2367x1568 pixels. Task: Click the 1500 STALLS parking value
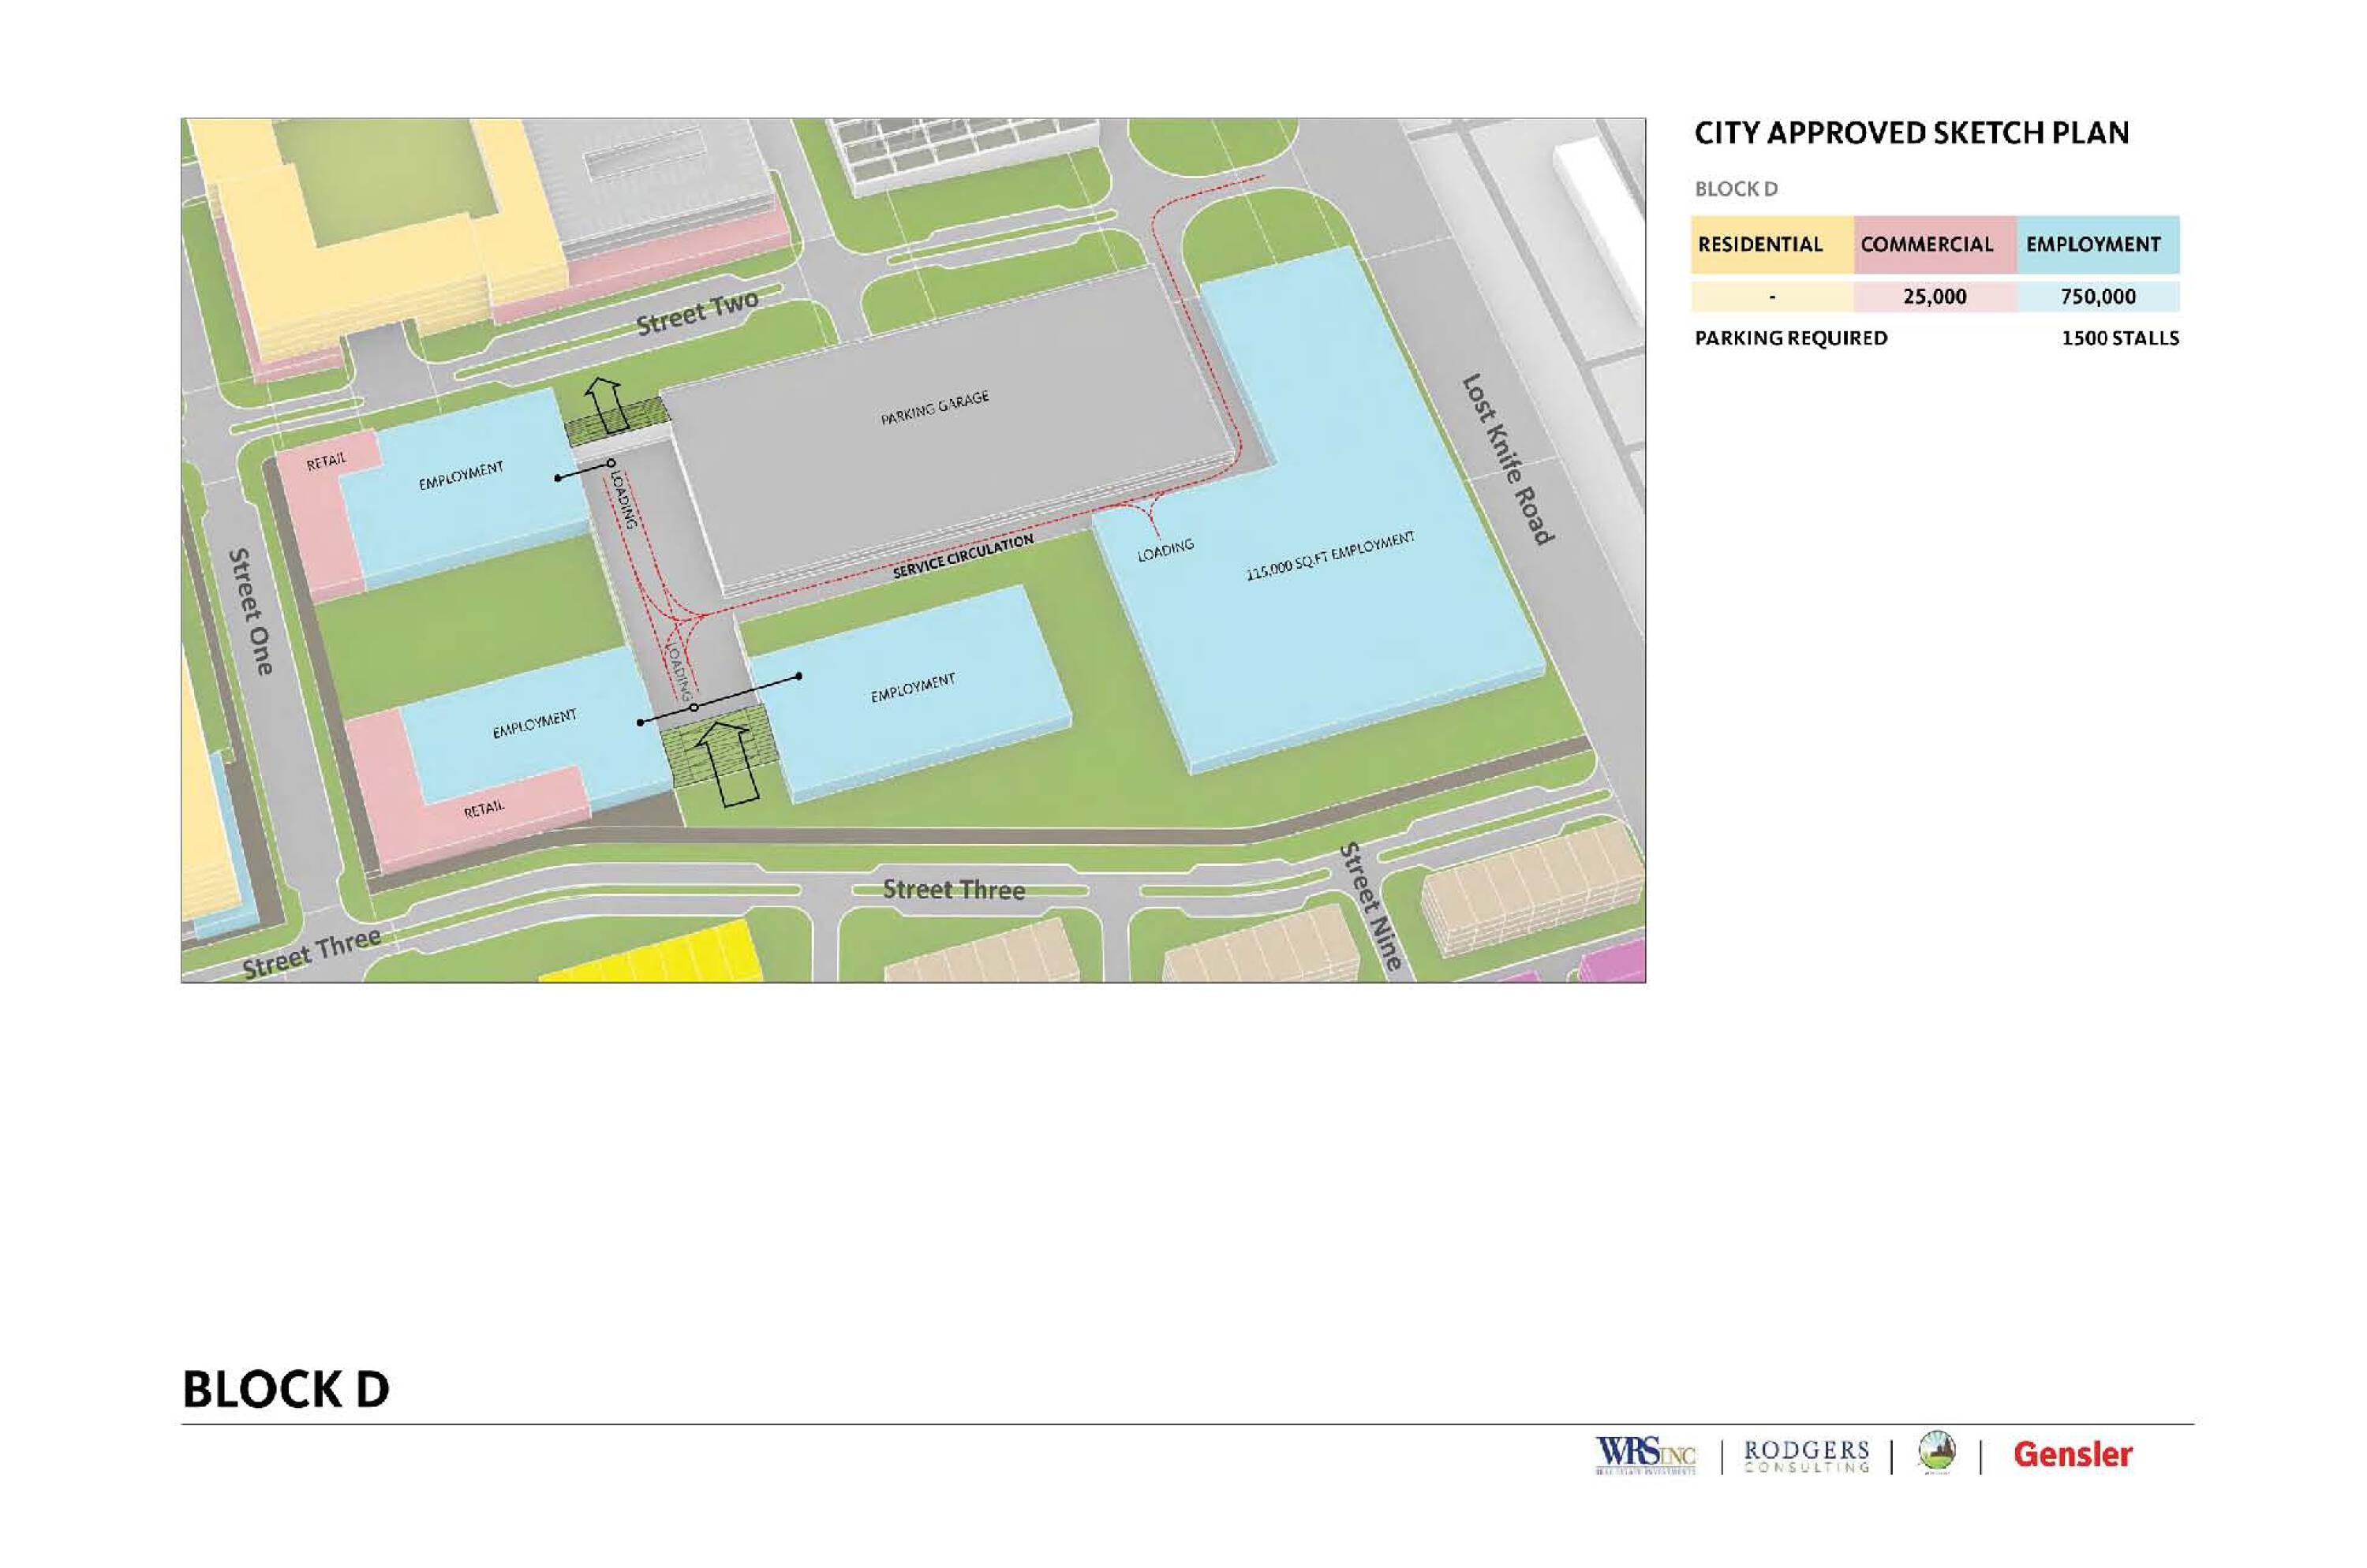tap(2119, 339)
